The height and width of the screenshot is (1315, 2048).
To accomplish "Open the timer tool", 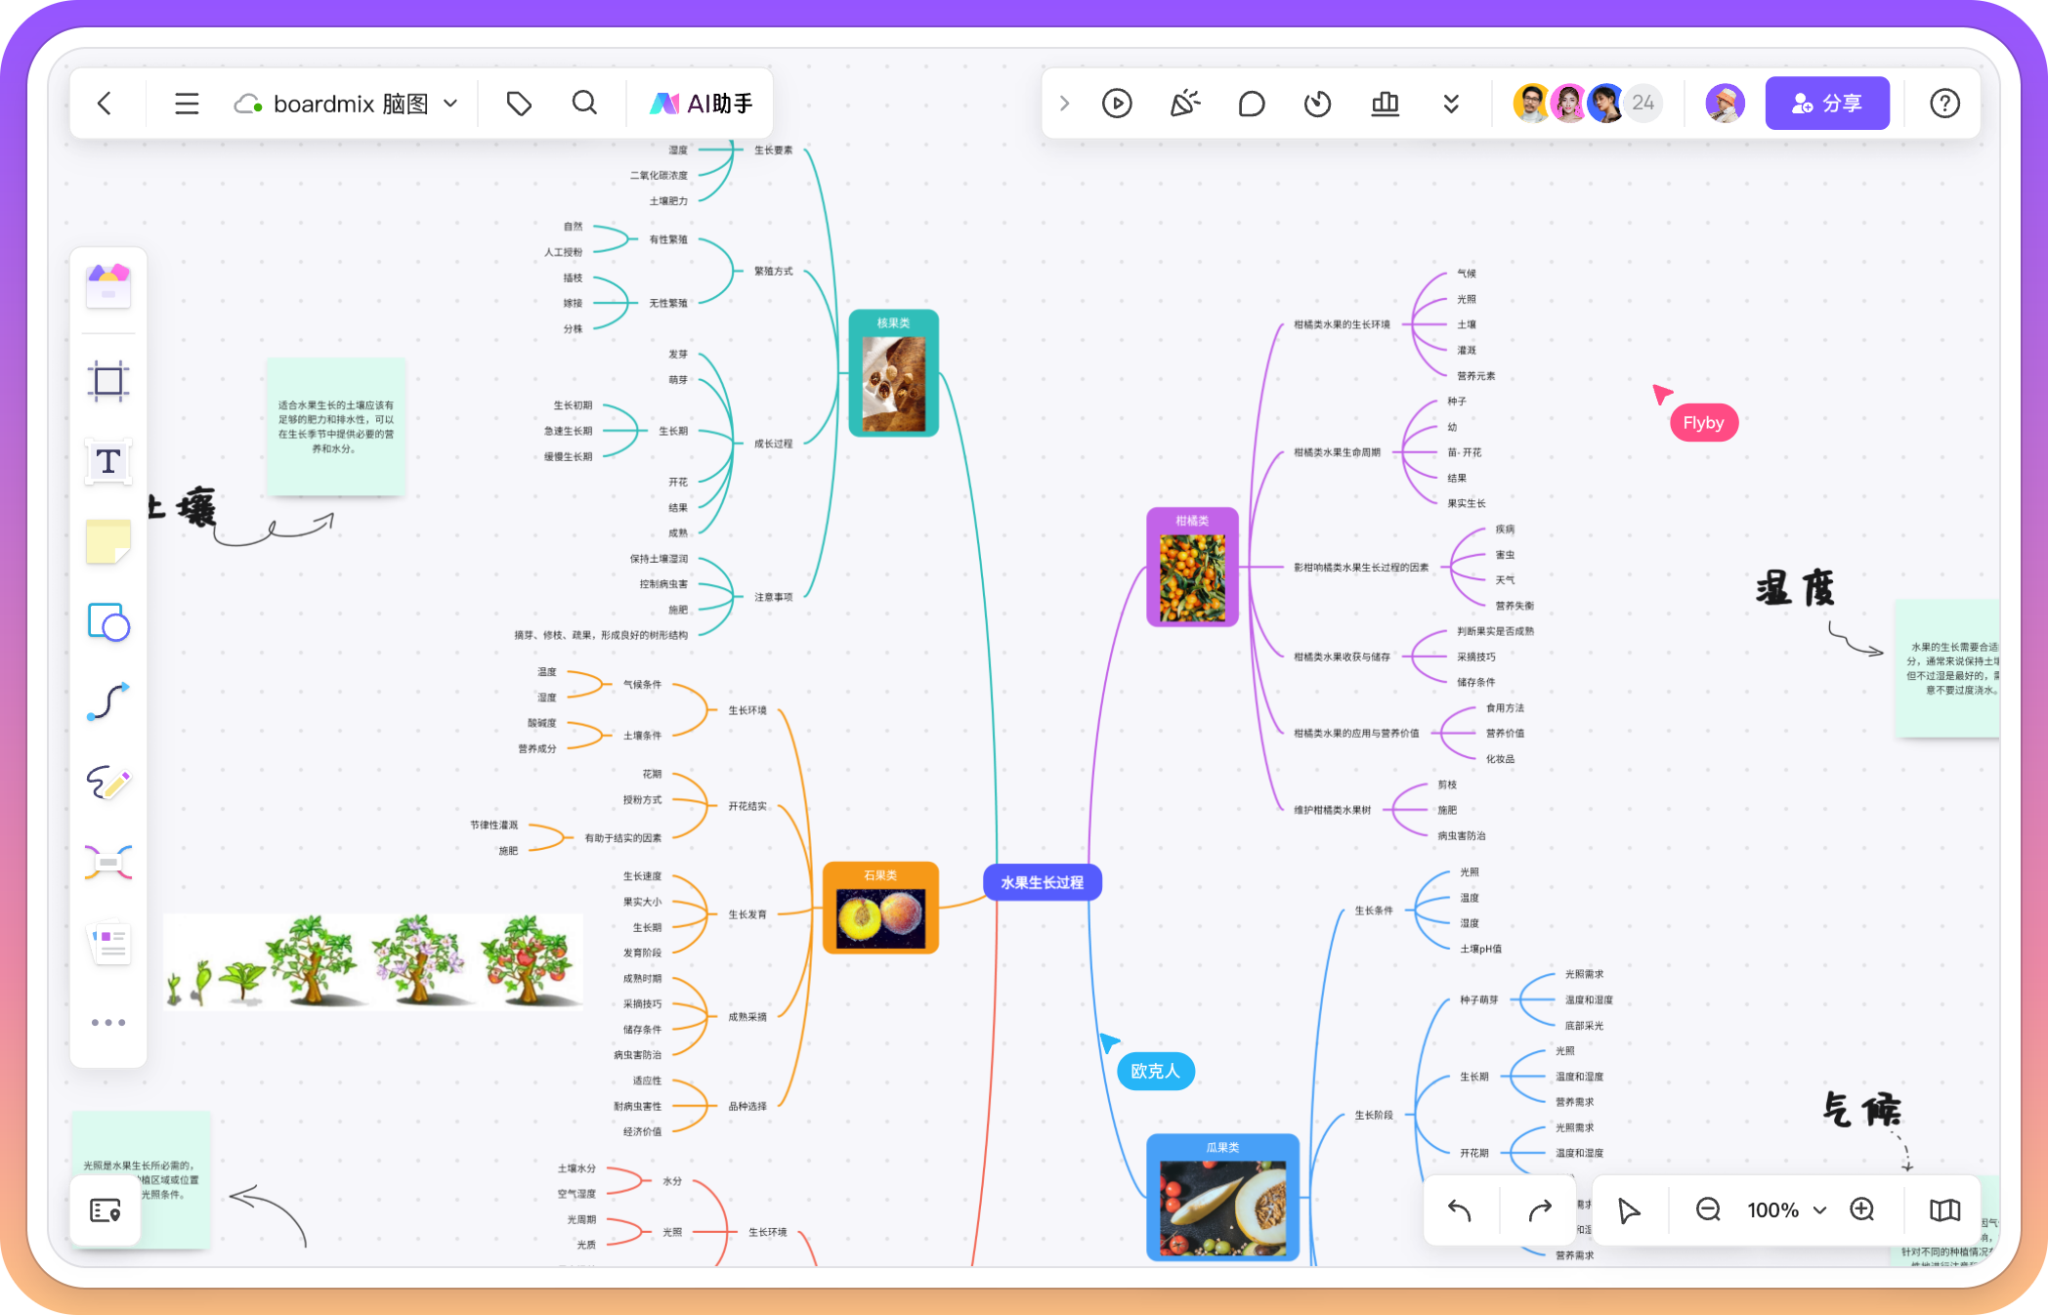I will (1317, 103).
